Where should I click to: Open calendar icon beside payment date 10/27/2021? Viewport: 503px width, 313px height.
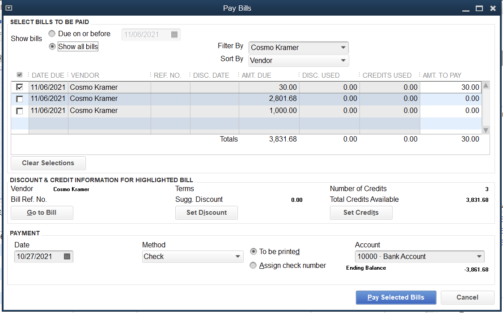67,256
